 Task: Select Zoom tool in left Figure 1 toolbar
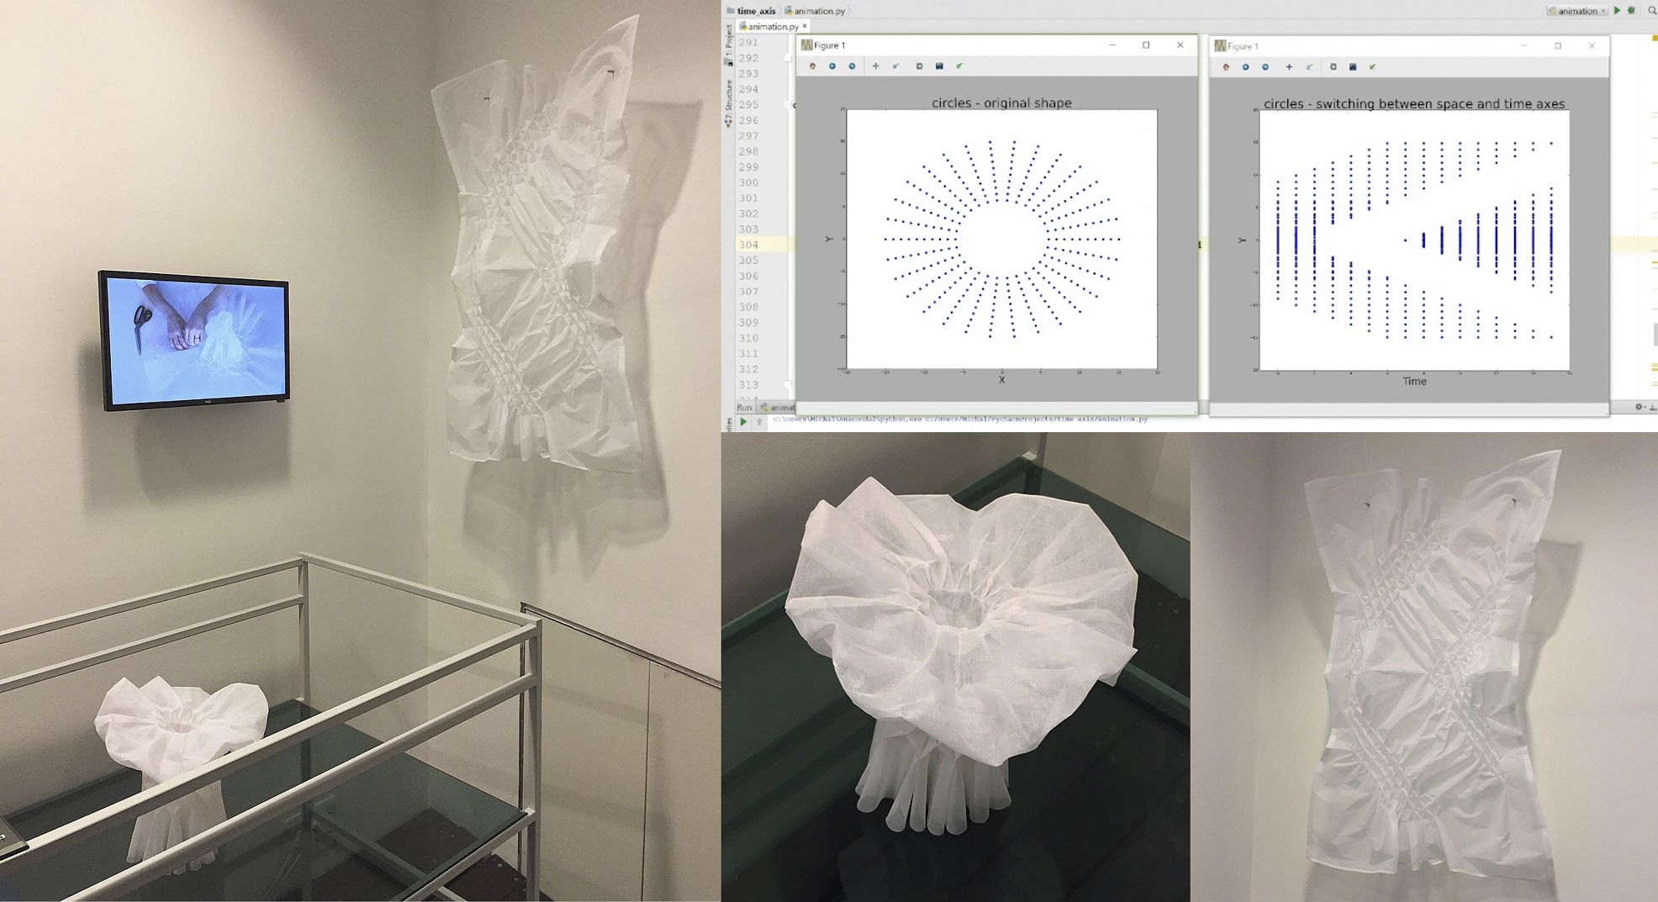(x=895, y=66)
